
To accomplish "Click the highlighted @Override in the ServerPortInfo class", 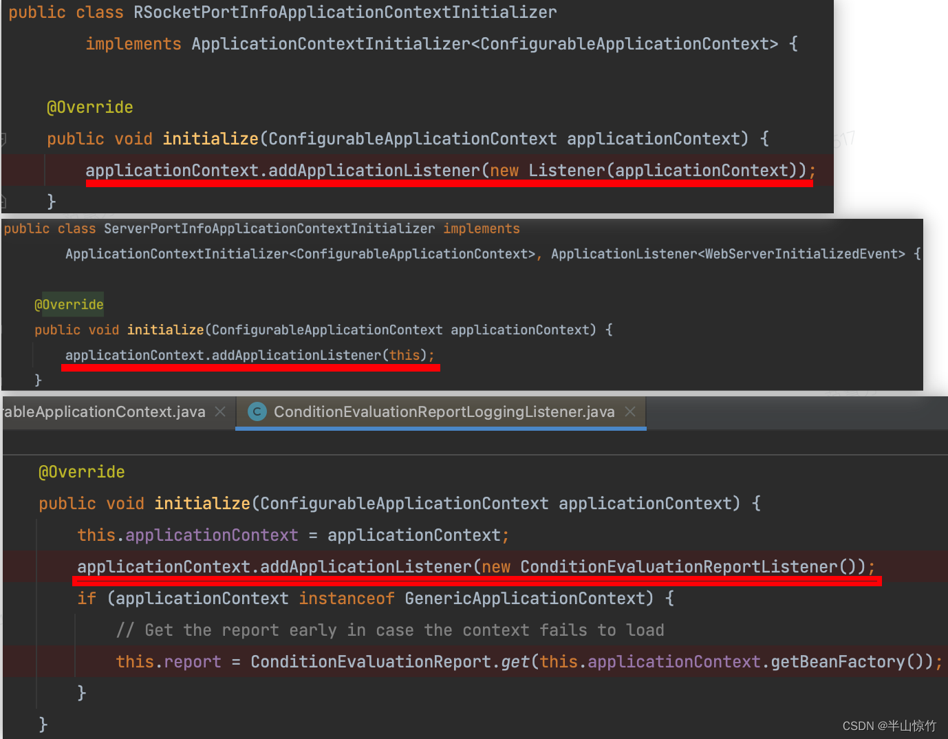I will tap(69, 304).
